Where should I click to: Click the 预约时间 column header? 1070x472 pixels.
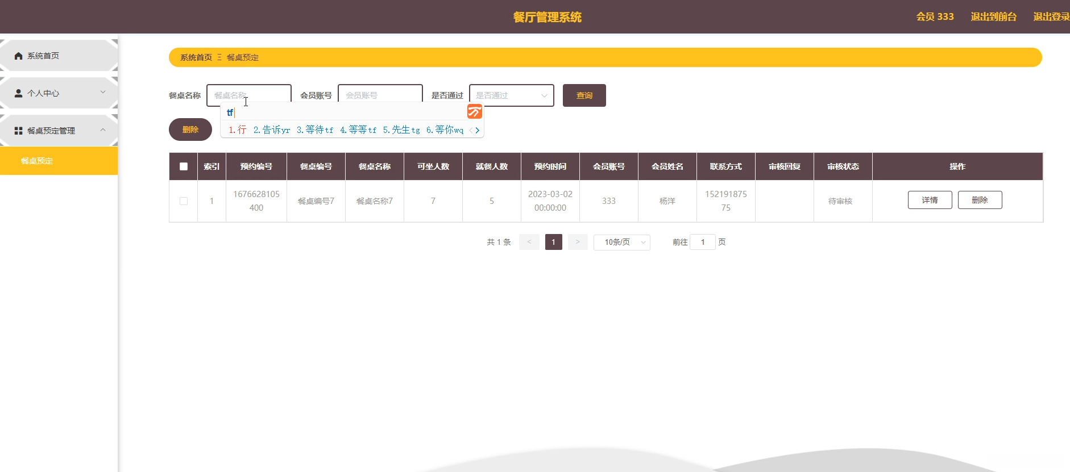click(550, 166)
